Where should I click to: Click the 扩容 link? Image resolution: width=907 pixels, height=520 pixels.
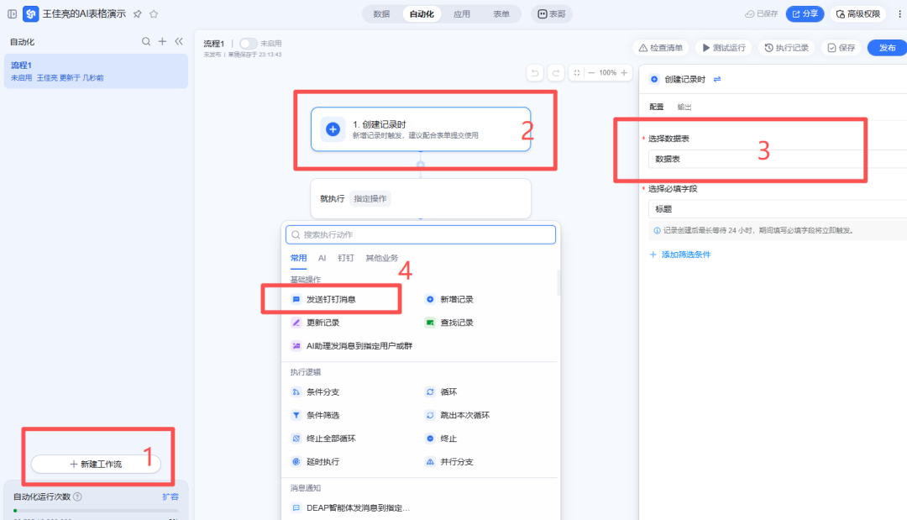(x=170, y=496)
